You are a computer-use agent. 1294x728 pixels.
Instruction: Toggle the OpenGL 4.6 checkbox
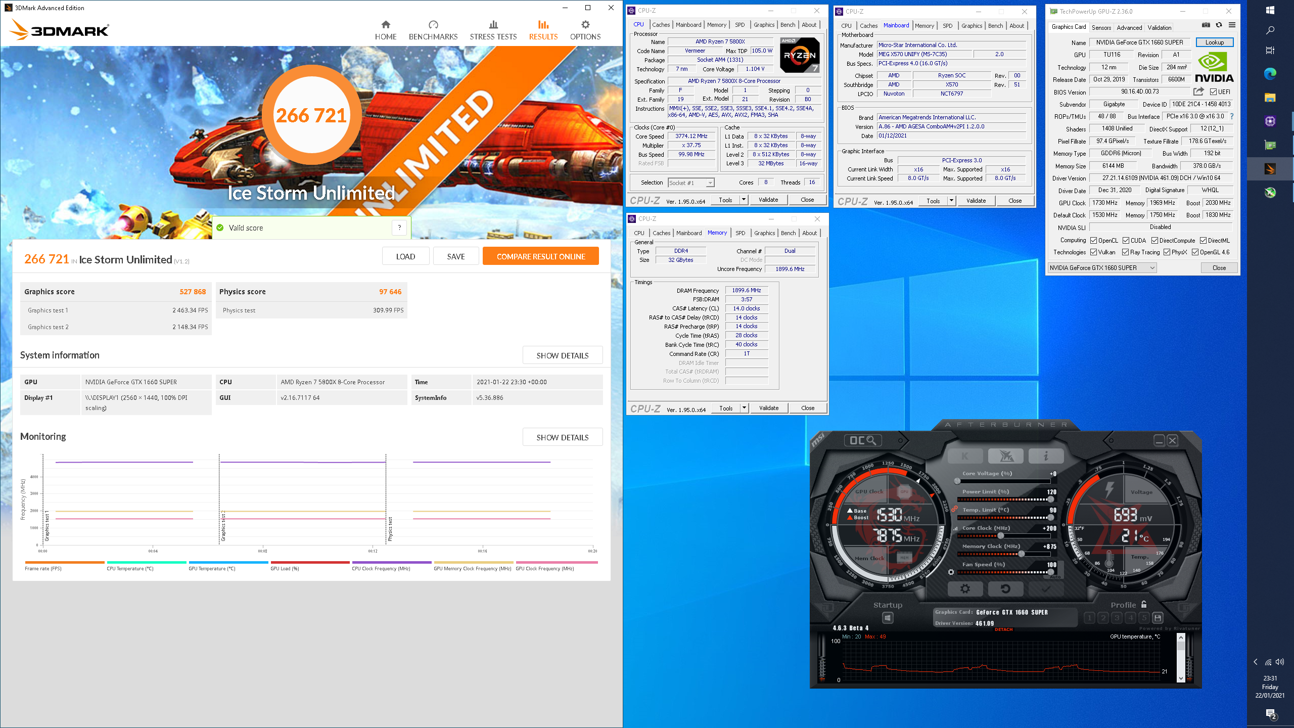tap(1195, 252)
